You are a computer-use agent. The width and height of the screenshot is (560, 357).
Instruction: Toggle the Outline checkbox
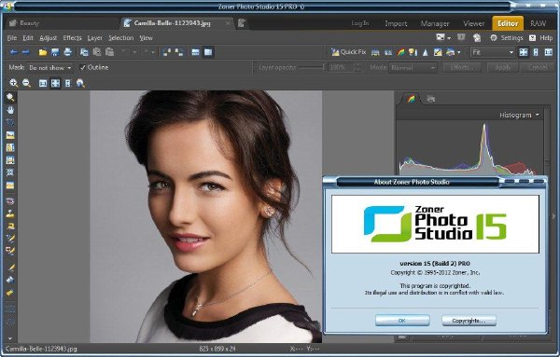click(83, 67)
